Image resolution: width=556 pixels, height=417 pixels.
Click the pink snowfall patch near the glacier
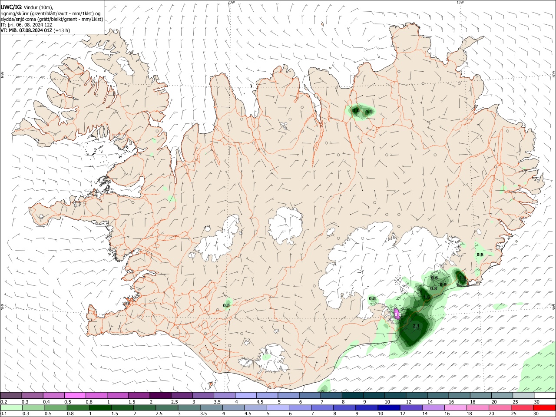(x=397, y=314)
